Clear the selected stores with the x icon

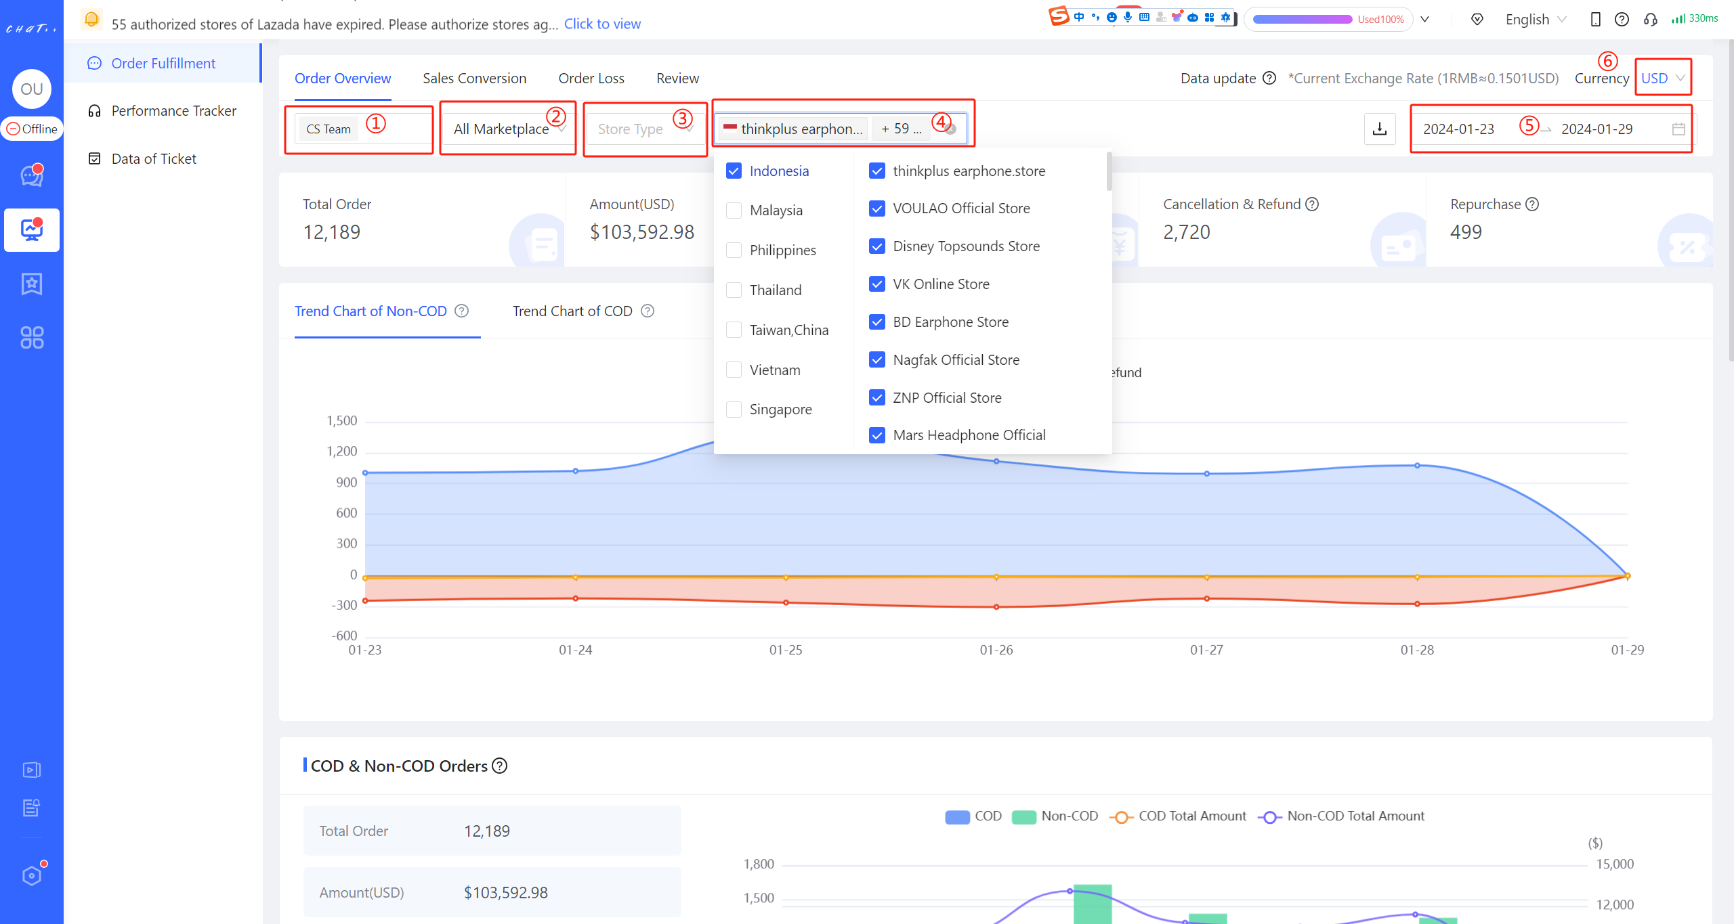coord(951,129)
